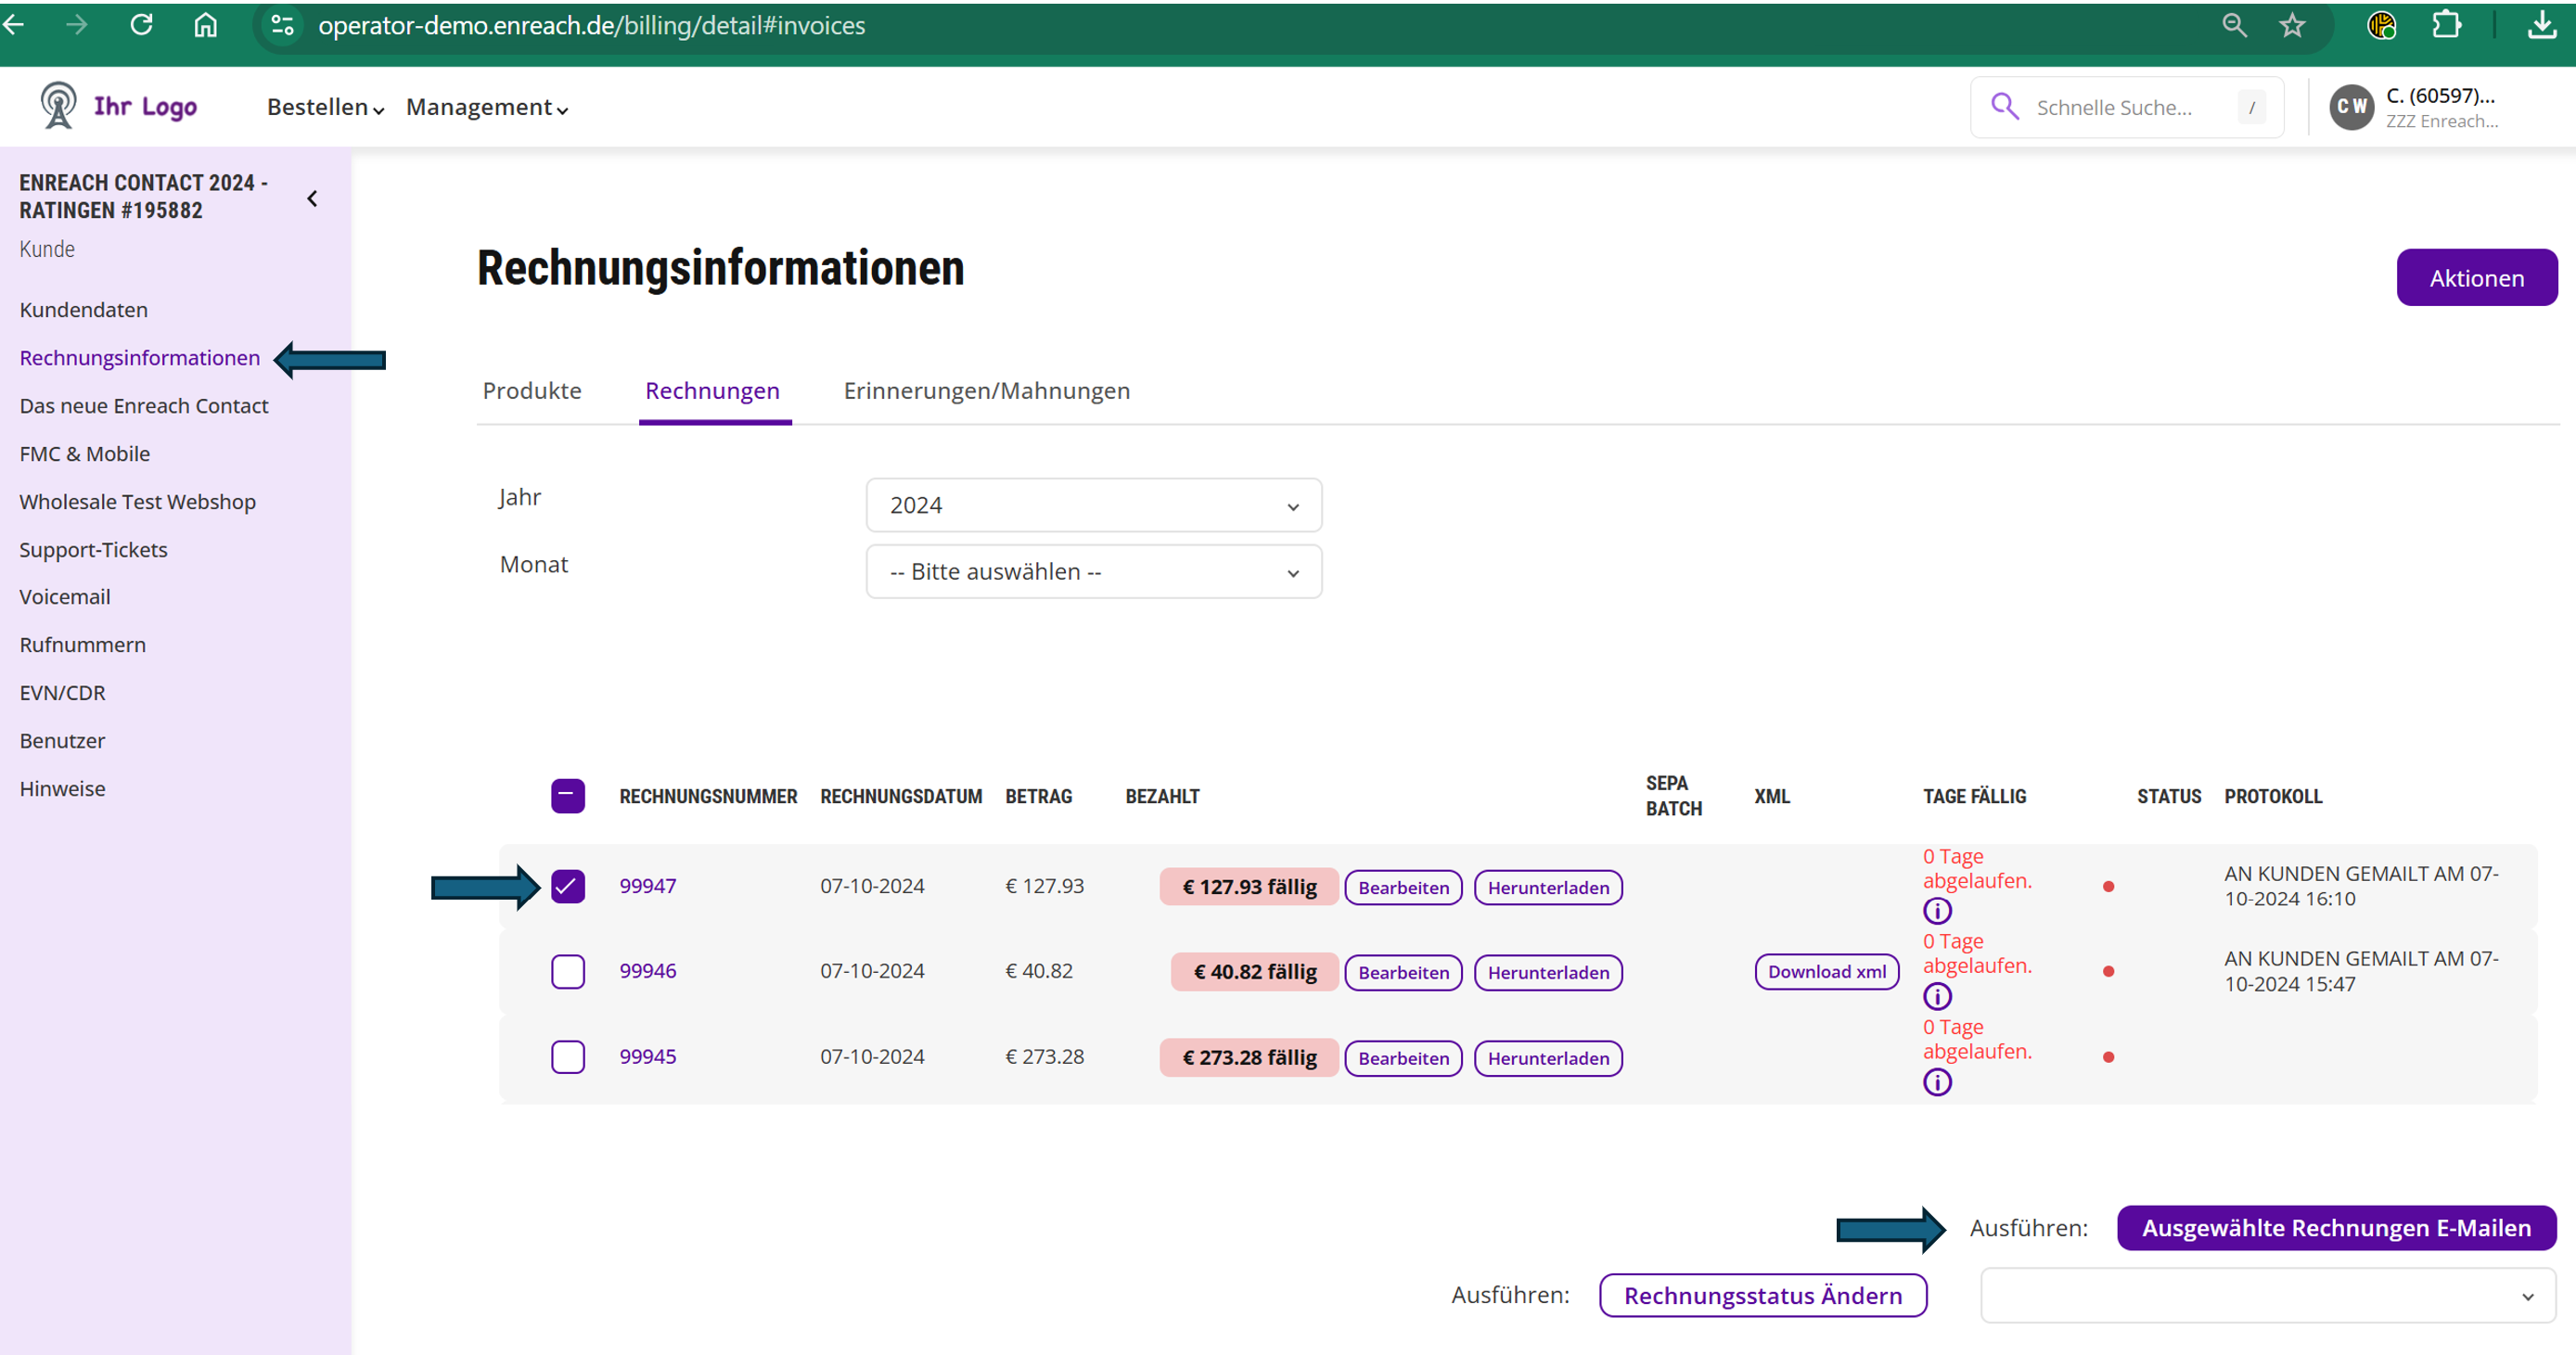Click the Download xml button
The height and width of the screenshot is (1355, 2576).
click(1826, 972)
